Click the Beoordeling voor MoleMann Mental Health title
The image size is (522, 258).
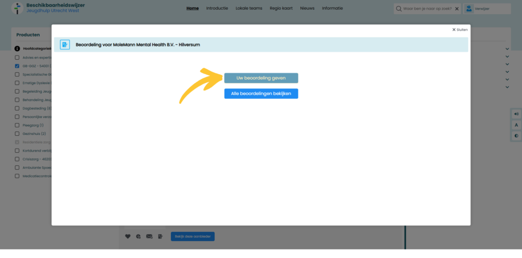(138, 45)
